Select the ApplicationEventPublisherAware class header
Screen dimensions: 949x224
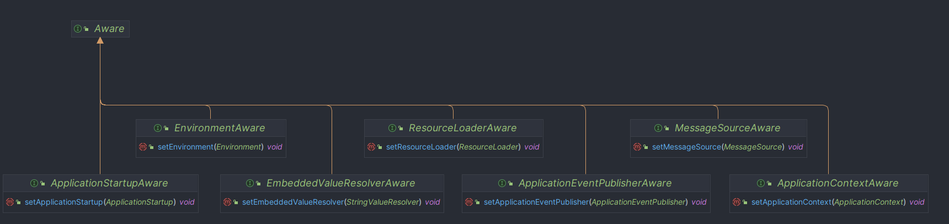pos(586,183)
